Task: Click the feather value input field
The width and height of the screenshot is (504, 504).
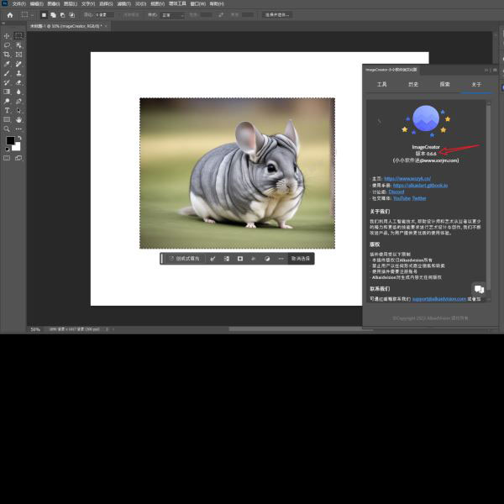Action: [x=104, y=15]
